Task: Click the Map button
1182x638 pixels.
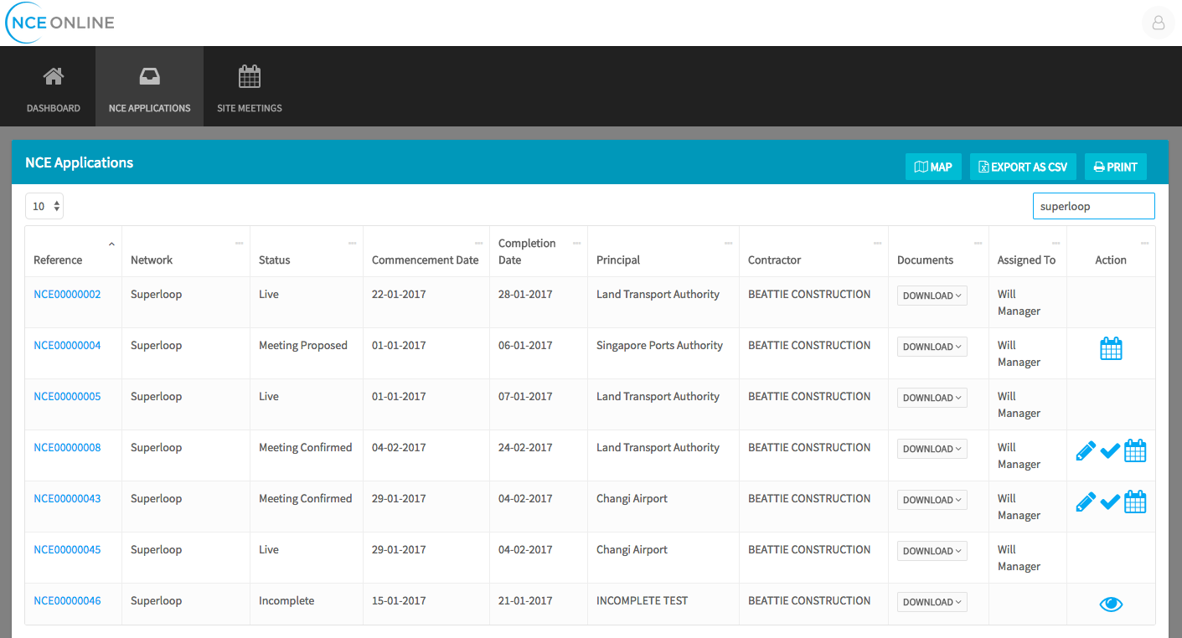Action: click(932, 167)
